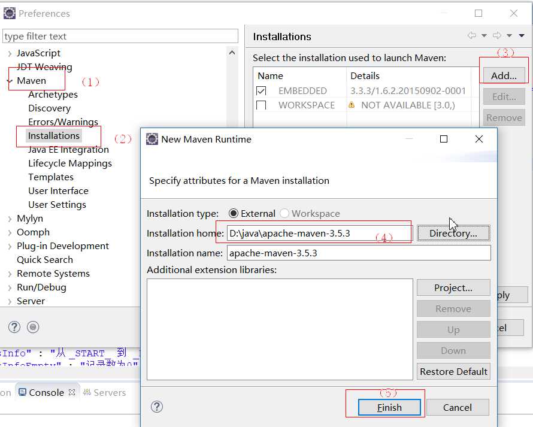
Task: Click the Additional extension libraries list box
Action: coord(280,329)
